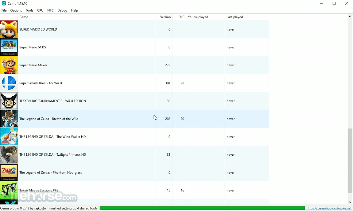
Task: Select The Wind Waker HD title text
Action: click(x=52, y=137)
